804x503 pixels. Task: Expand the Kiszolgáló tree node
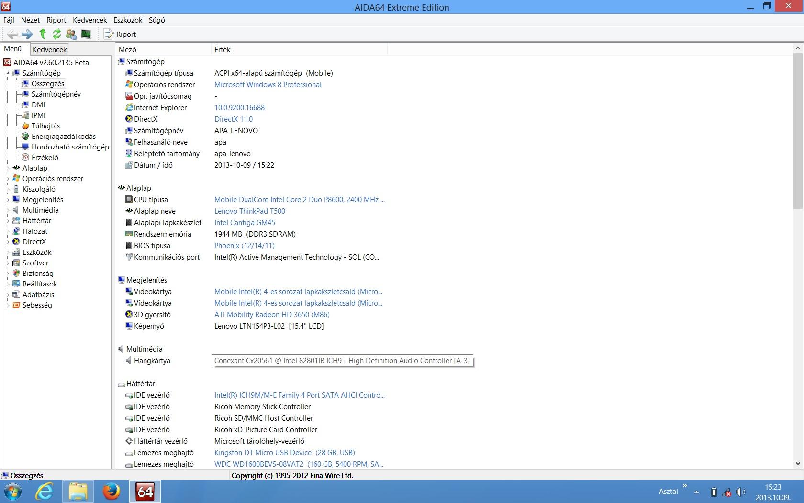click(x=8, y=189)
